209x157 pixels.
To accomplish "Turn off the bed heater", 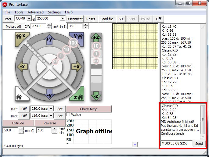I will pos(24,116).
